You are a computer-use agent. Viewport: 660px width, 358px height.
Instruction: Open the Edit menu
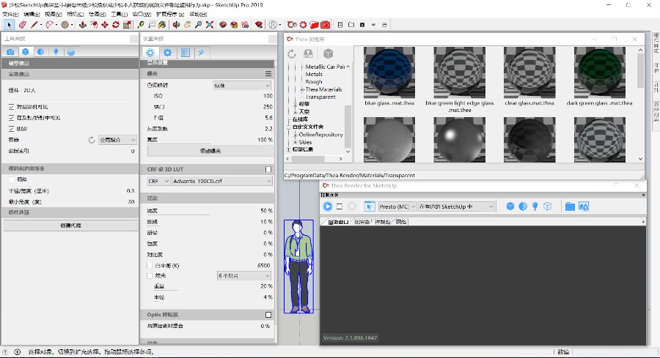(32, 14)
